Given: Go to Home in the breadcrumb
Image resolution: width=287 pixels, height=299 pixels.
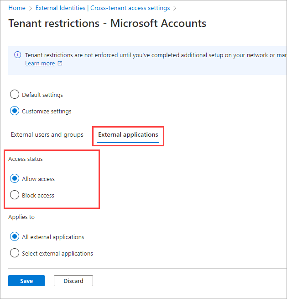Looking at the screenshot, I should coord(17,8).
